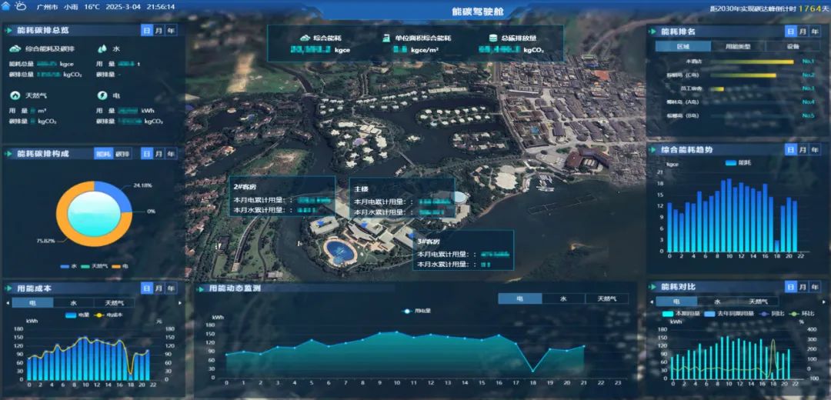Click the 电 lightning bolt icon
This screenshot has height=400, width=831.
click(102, 95)
